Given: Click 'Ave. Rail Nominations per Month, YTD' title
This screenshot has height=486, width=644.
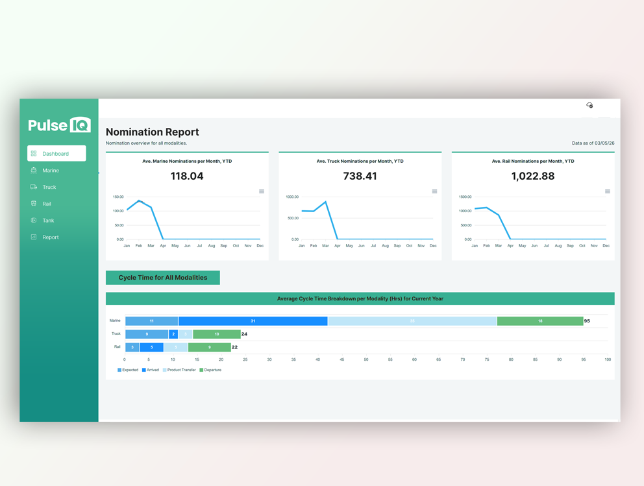Looking at the screenshot, I should coord(533,162).
